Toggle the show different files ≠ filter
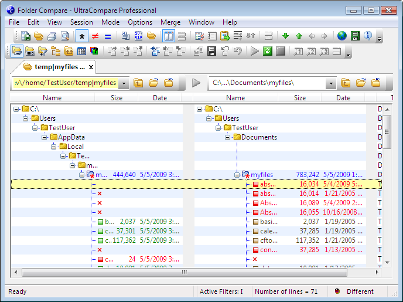The image size is (403, 302). pyautogui.click(x=95, y=36)
